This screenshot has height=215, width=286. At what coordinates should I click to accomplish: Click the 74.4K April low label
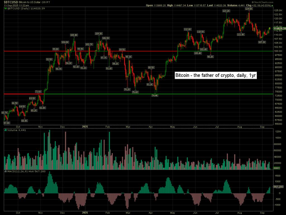point(155,95)
